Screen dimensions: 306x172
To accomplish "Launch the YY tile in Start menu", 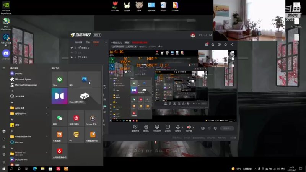I will [x=76, y=135].
